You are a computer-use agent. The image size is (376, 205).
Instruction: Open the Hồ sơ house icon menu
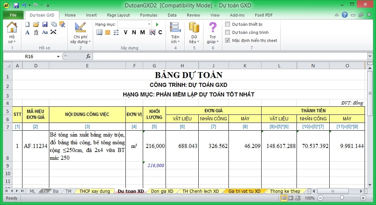[x=12, y=32]
